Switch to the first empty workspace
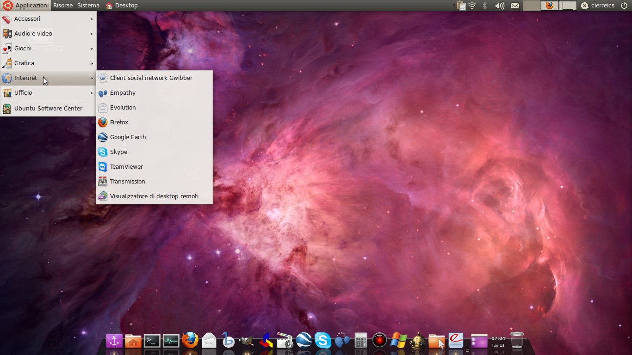The height and width of the screenshot is (355, 632). click(531, 6)
